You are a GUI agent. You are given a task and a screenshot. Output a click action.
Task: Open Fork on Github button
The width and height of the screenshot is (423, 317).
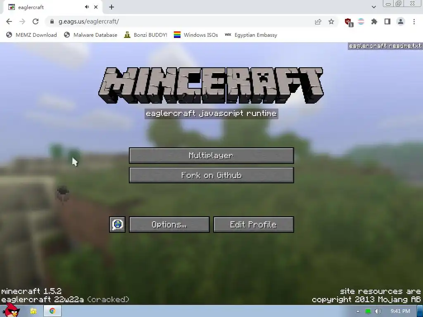(x=211, y=175)
